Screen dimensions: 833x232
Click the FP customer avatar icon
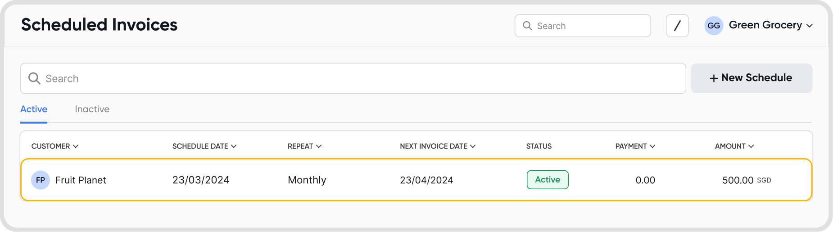41,180
